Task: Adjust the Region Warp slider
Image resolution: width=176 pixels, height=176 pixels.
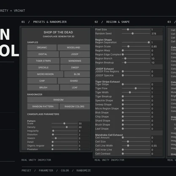Action: pyautogui.click(x=136, y=51)
